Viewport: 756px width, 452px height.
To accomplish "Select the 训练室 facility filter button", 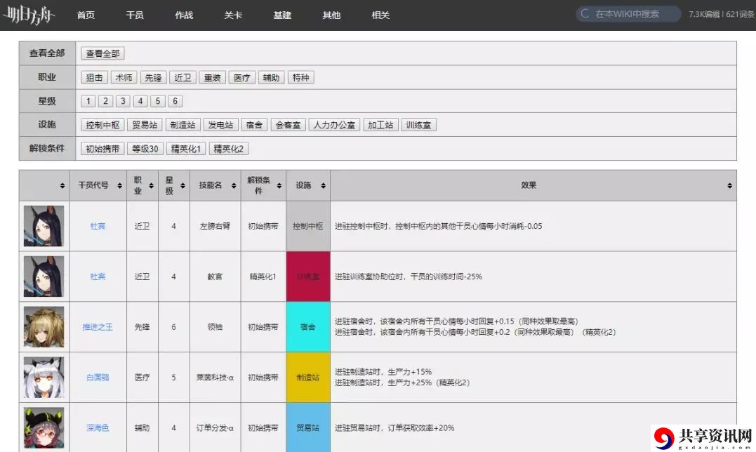I will tap(418, 125).
